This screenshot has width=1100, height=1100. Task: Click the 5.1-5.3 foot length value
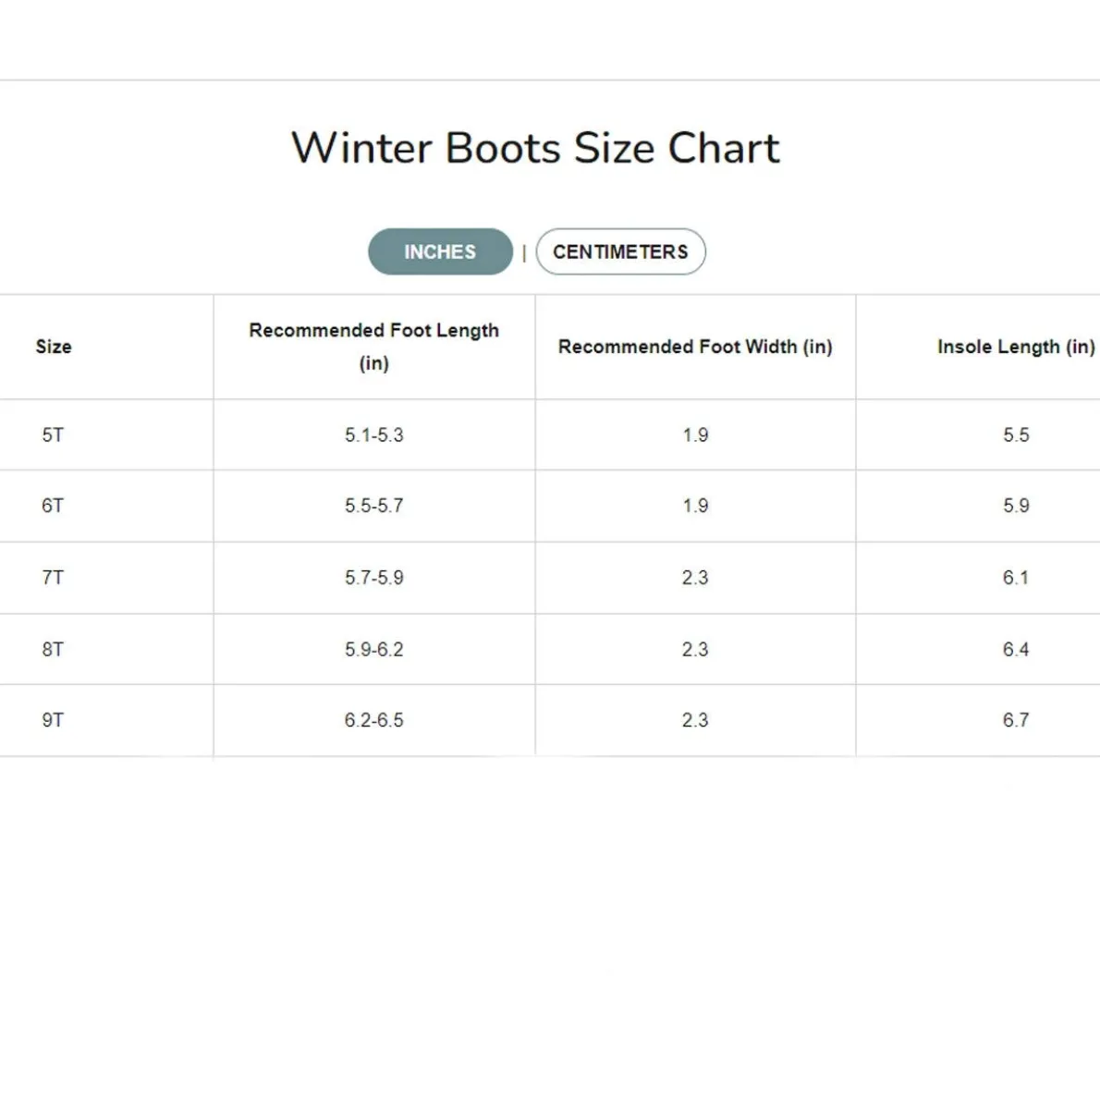tap(373, 434)
